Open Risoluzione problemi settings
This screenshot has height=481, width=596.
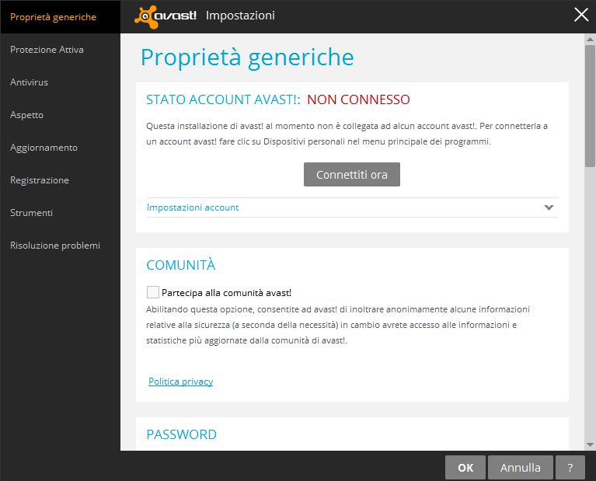click(55, 246)
